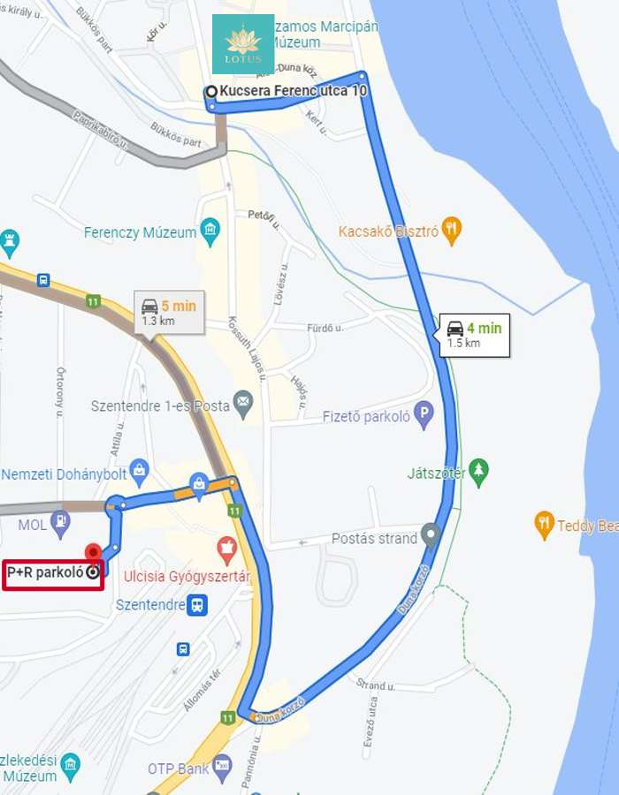Click the Teddy Bear restaurant pin
The image size is (619, 795).
(x=544, y=525)
